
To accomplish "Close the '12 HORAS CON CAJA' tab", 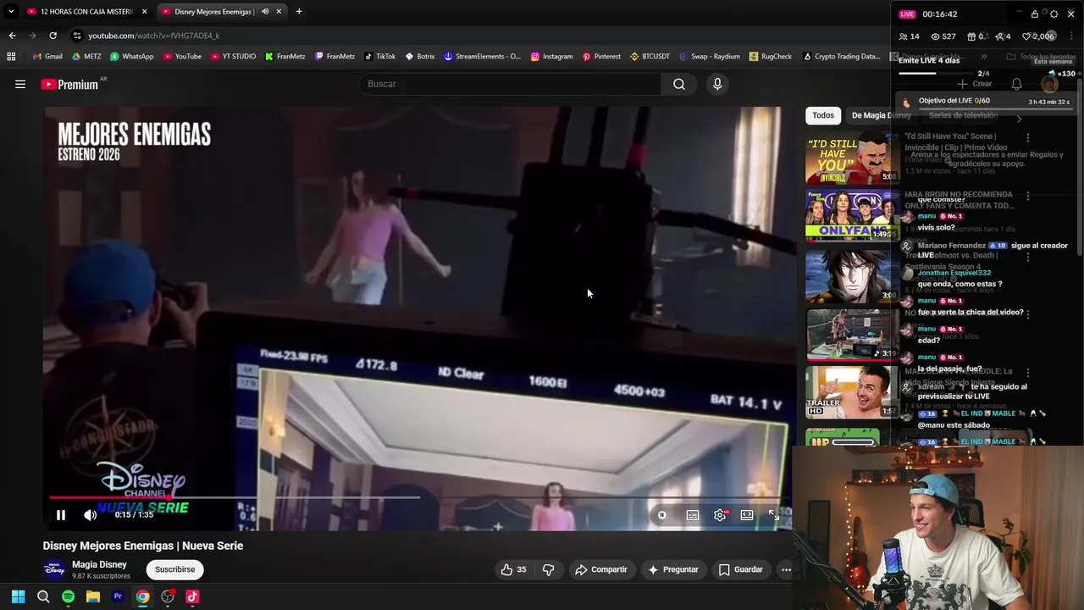I will click(x=144, y=12).
